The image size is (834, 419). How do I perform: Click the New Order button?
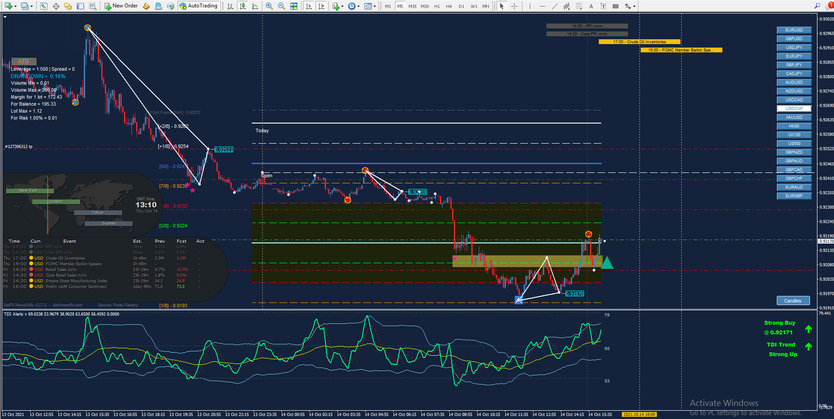(121, 6)
